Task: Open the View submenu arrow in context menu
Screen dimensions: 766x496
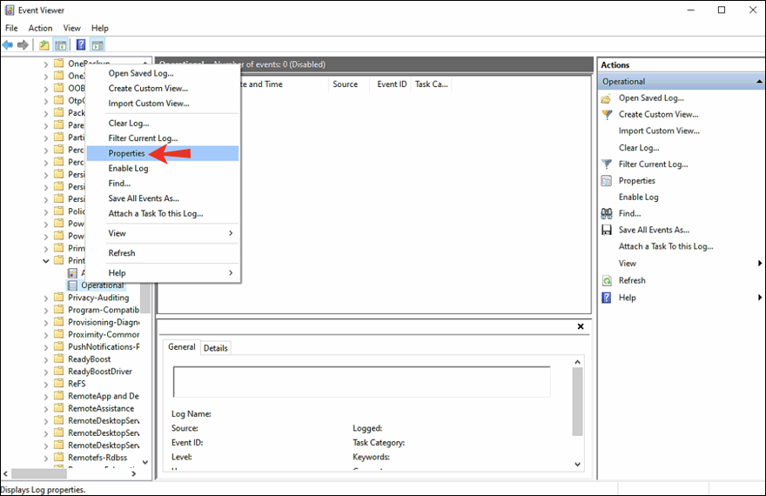Action: [231, 233]
